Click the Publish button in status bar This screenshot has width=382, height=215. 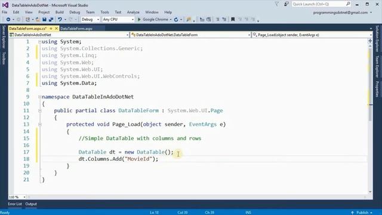tap(362, 213)
